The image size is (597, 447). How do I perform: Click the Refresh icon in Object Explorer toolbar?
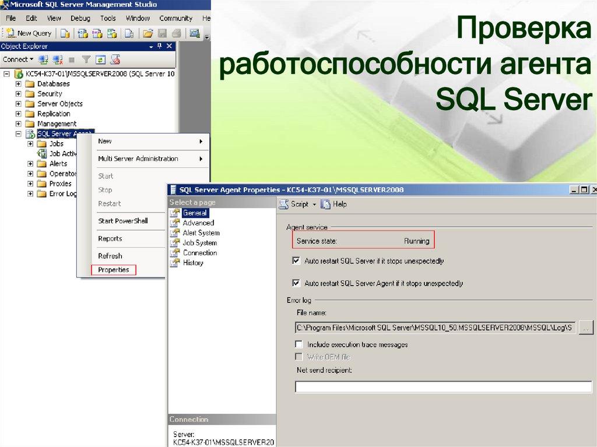(100, 58)
